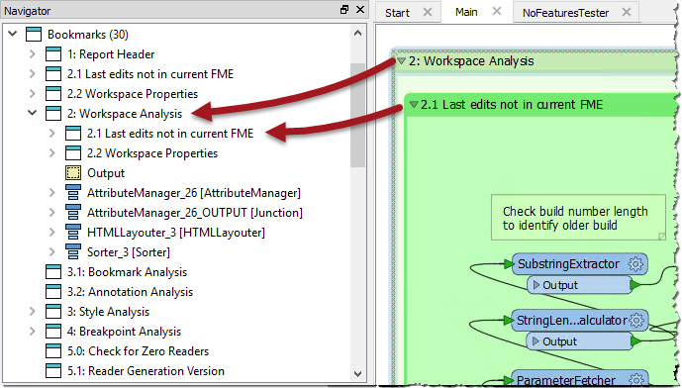Click Sorter_3 transformer icon in tree
Image resolution: width=682 pixels, height=388 pixels.
pyautogui.click(x=72, y=252)
